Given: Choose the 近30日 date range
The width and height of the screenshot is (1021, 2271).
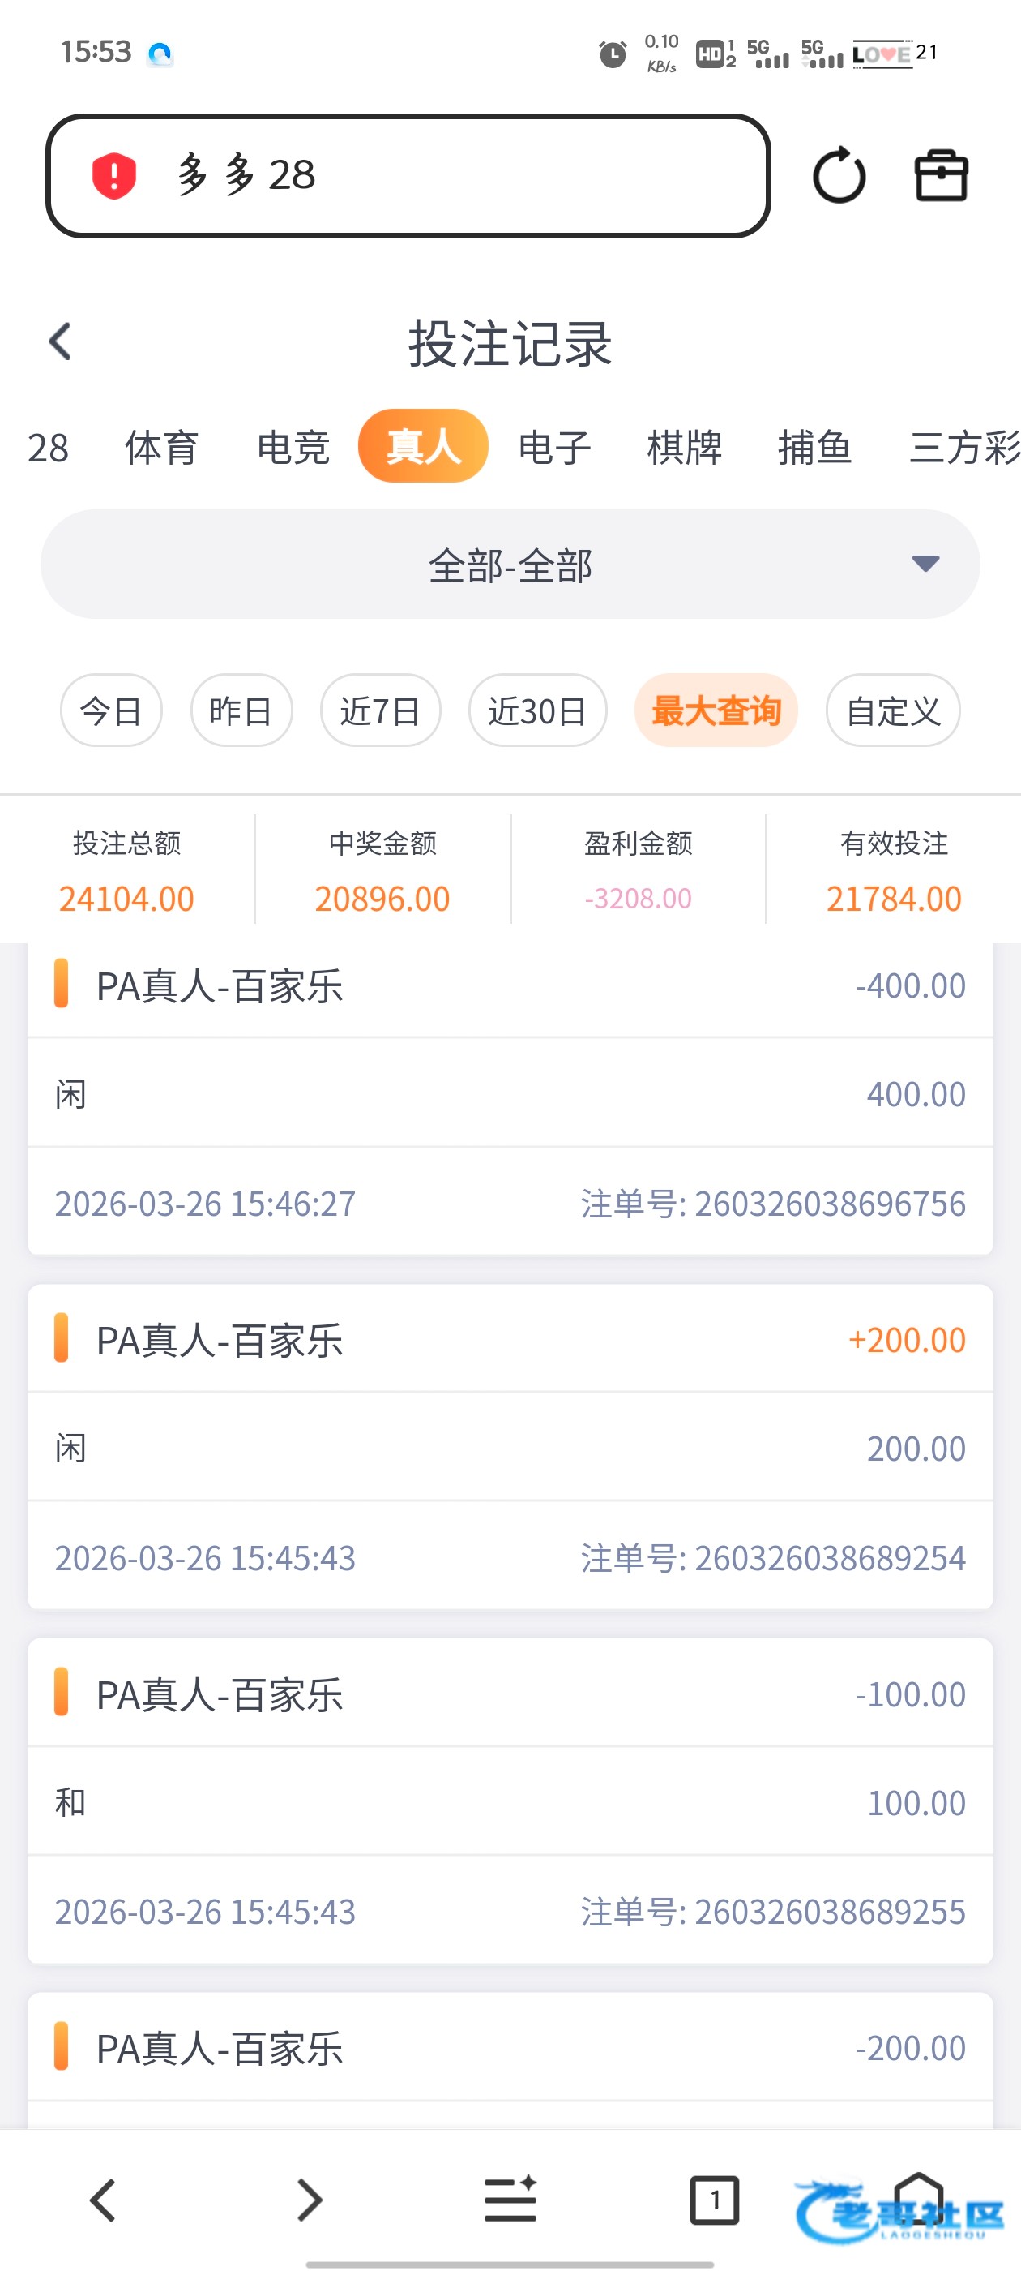Looking at the screenshot, I should pos(537,710).
